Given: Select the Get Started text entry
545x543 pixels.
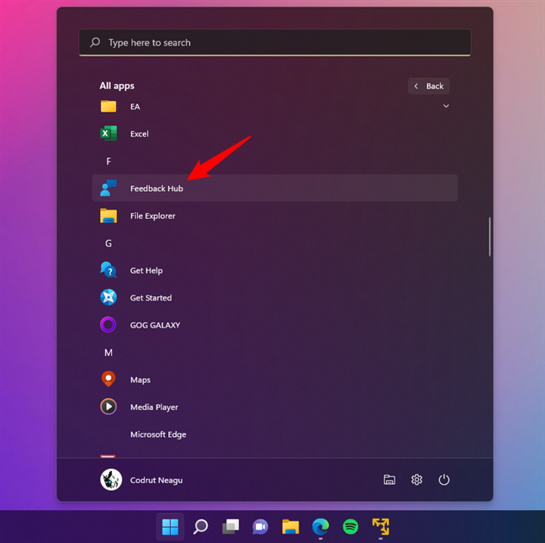Looking at the screenshot, I should pos(151,298).
